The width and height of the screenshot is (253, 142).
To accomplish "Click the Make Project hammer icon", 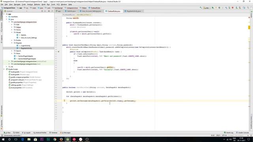I will pos(201,8).
